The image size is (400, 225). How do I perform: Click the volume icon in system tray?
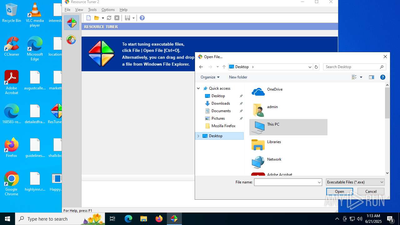click(x=359, y=219)
